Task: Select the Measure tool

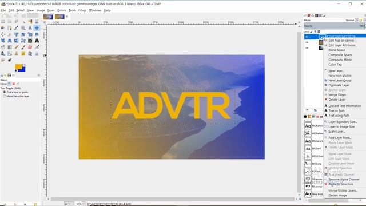Action: point(30,28)
